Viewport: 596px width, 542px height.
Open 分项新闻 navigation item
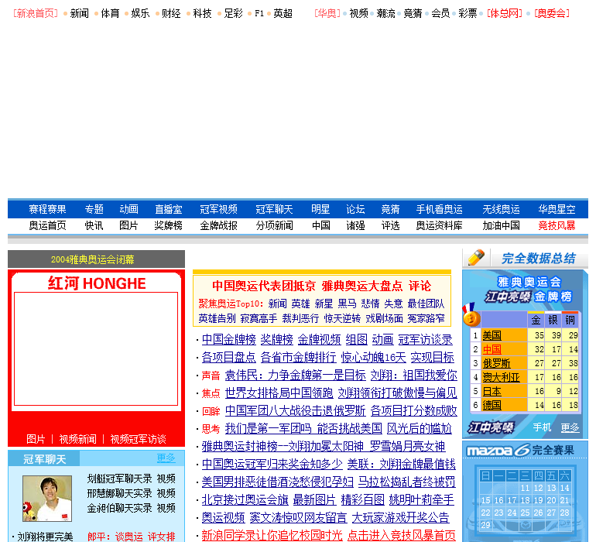[275, 225]
